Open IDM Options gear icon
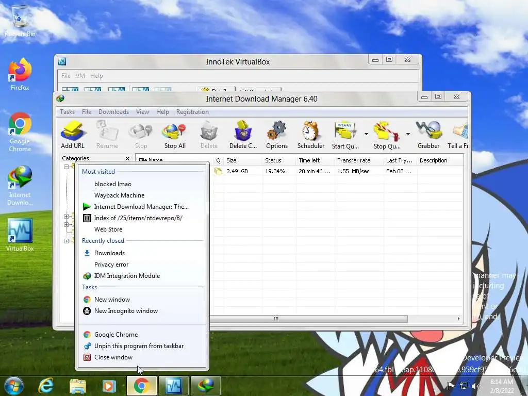 pyautogui.click(x=277, y=136)
